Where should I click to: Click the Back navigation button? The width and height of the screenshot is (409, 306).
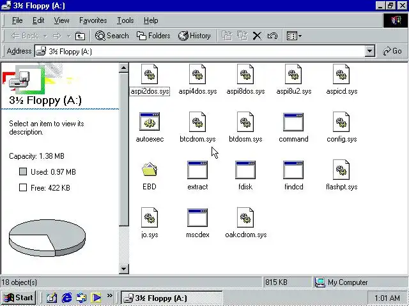[24, 36]
